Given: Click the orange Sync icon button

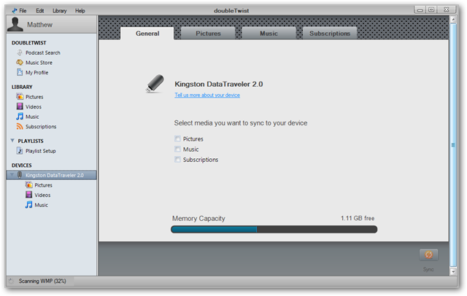Looking at the screenshot, I should pyautogui.click(x=428, y=255).
